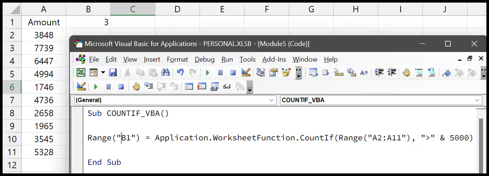Indent the code with Indent icon
The image size is (489, 176).
click(x=379, y=73)
